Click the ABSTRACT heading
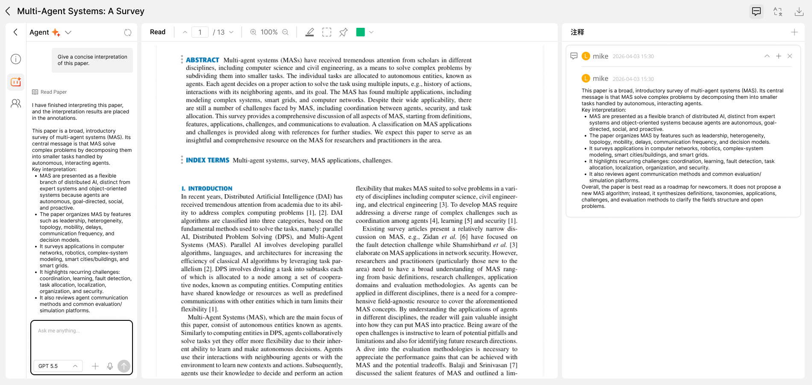This screenshot has height=385, width=812. tap(203, 60)
